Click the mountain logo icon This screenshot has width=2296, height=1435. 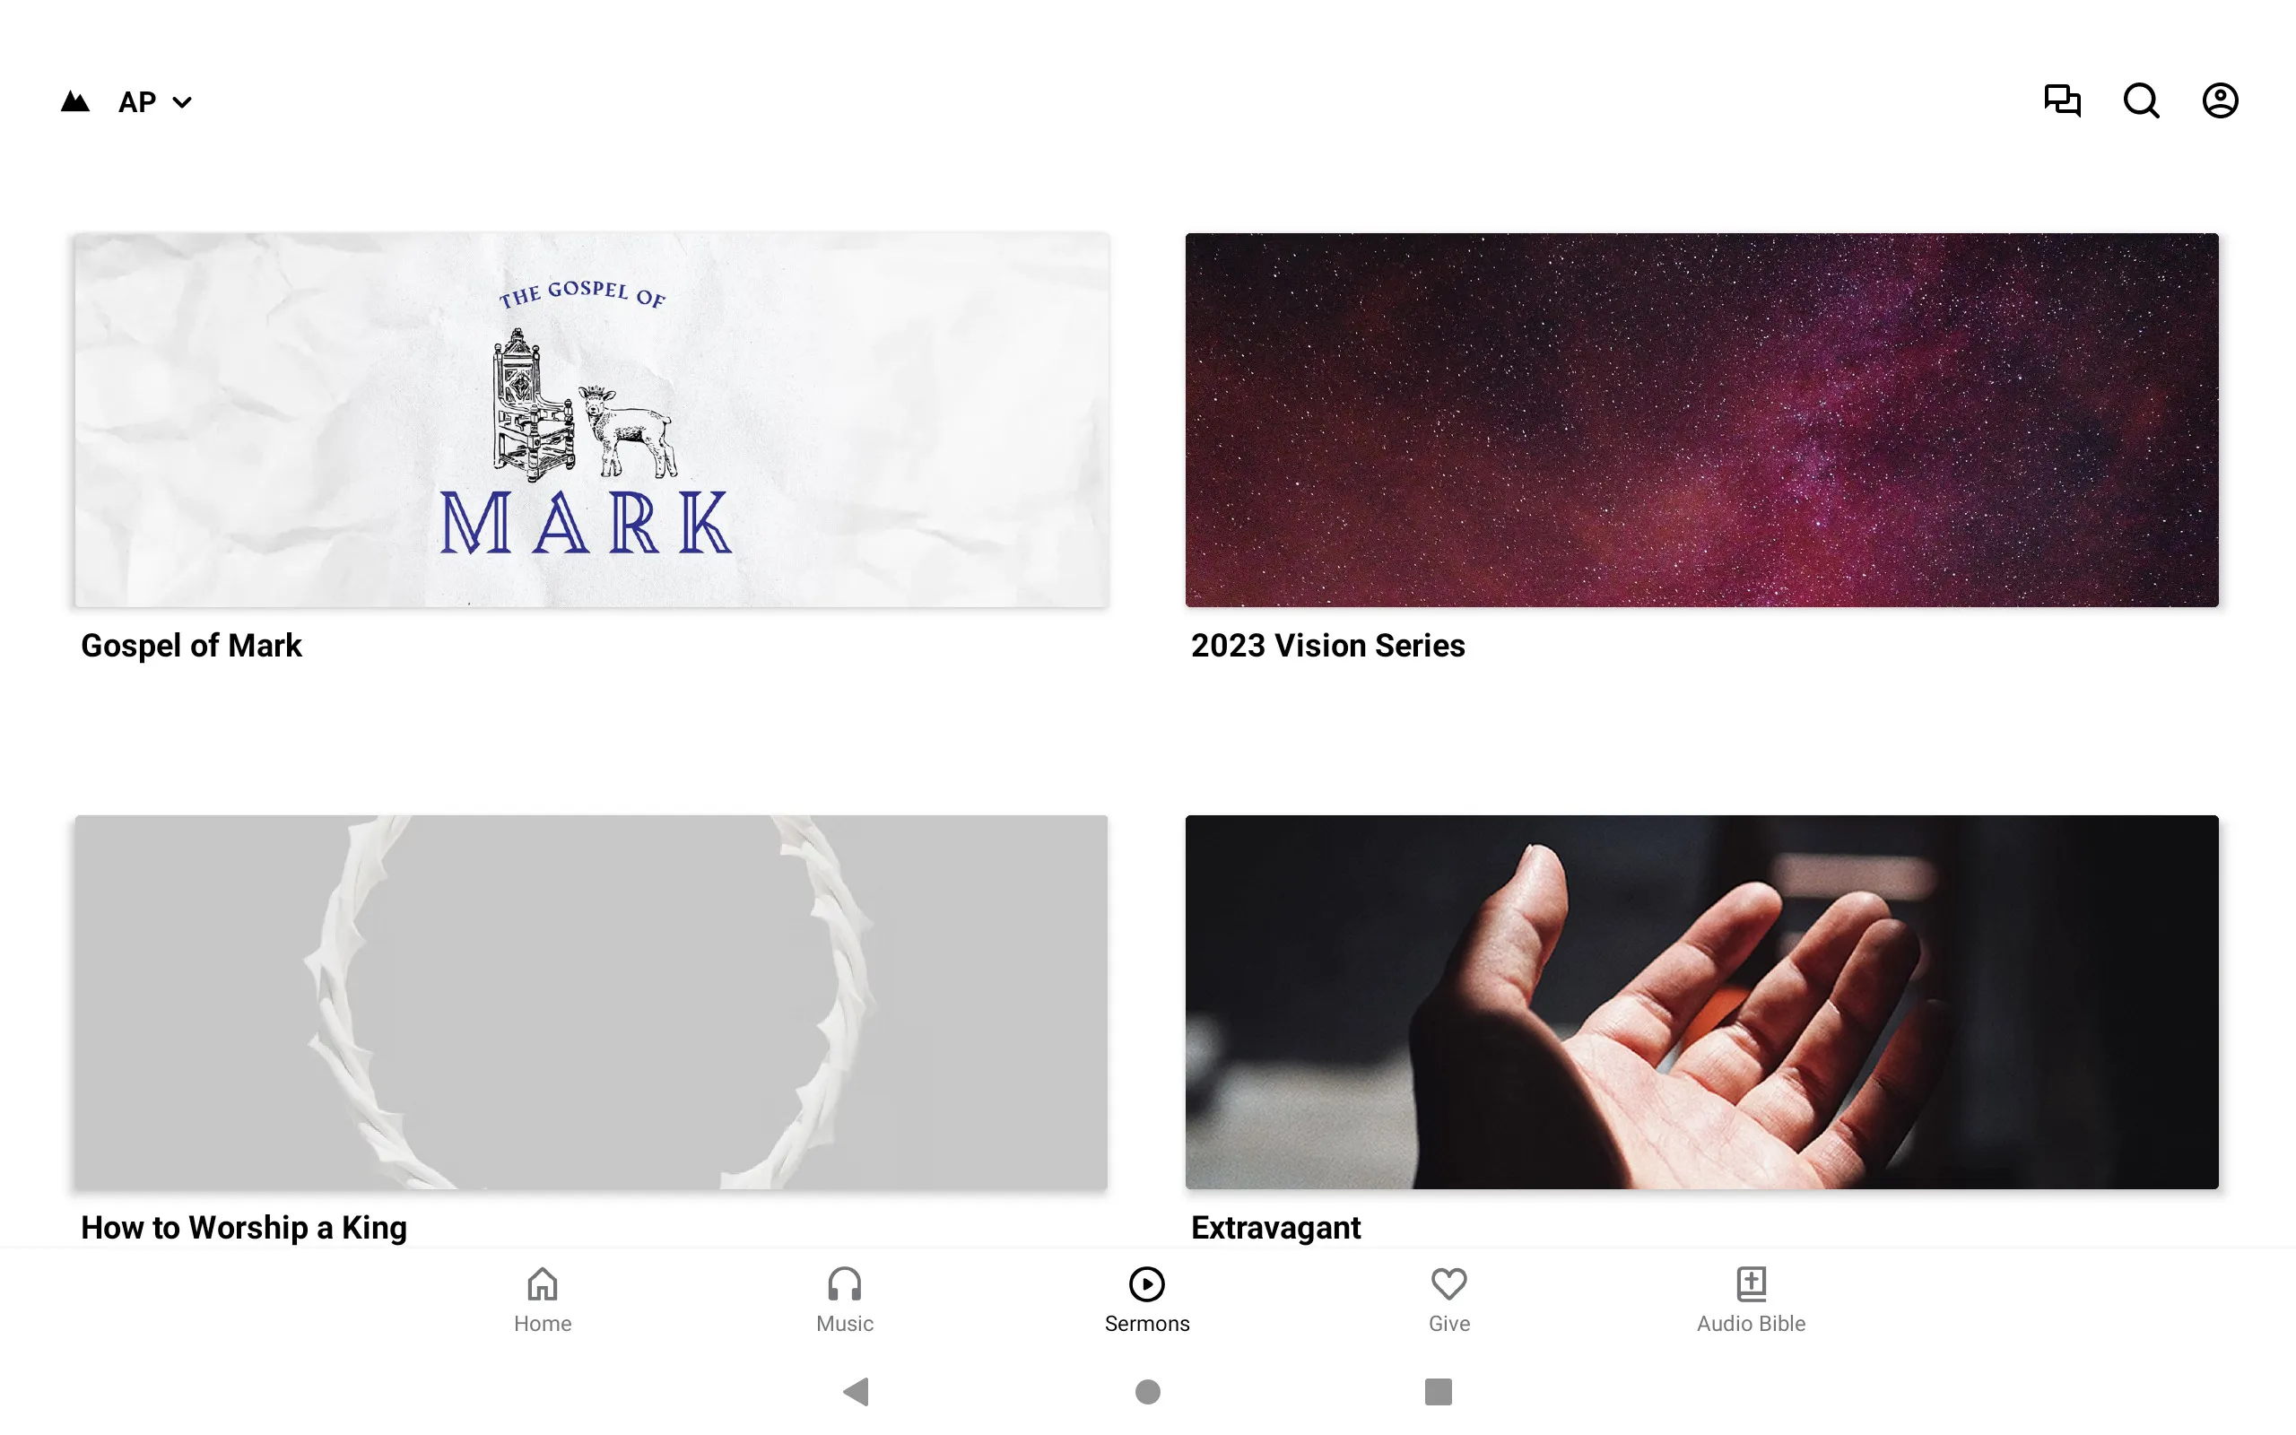tap(74, 100)
